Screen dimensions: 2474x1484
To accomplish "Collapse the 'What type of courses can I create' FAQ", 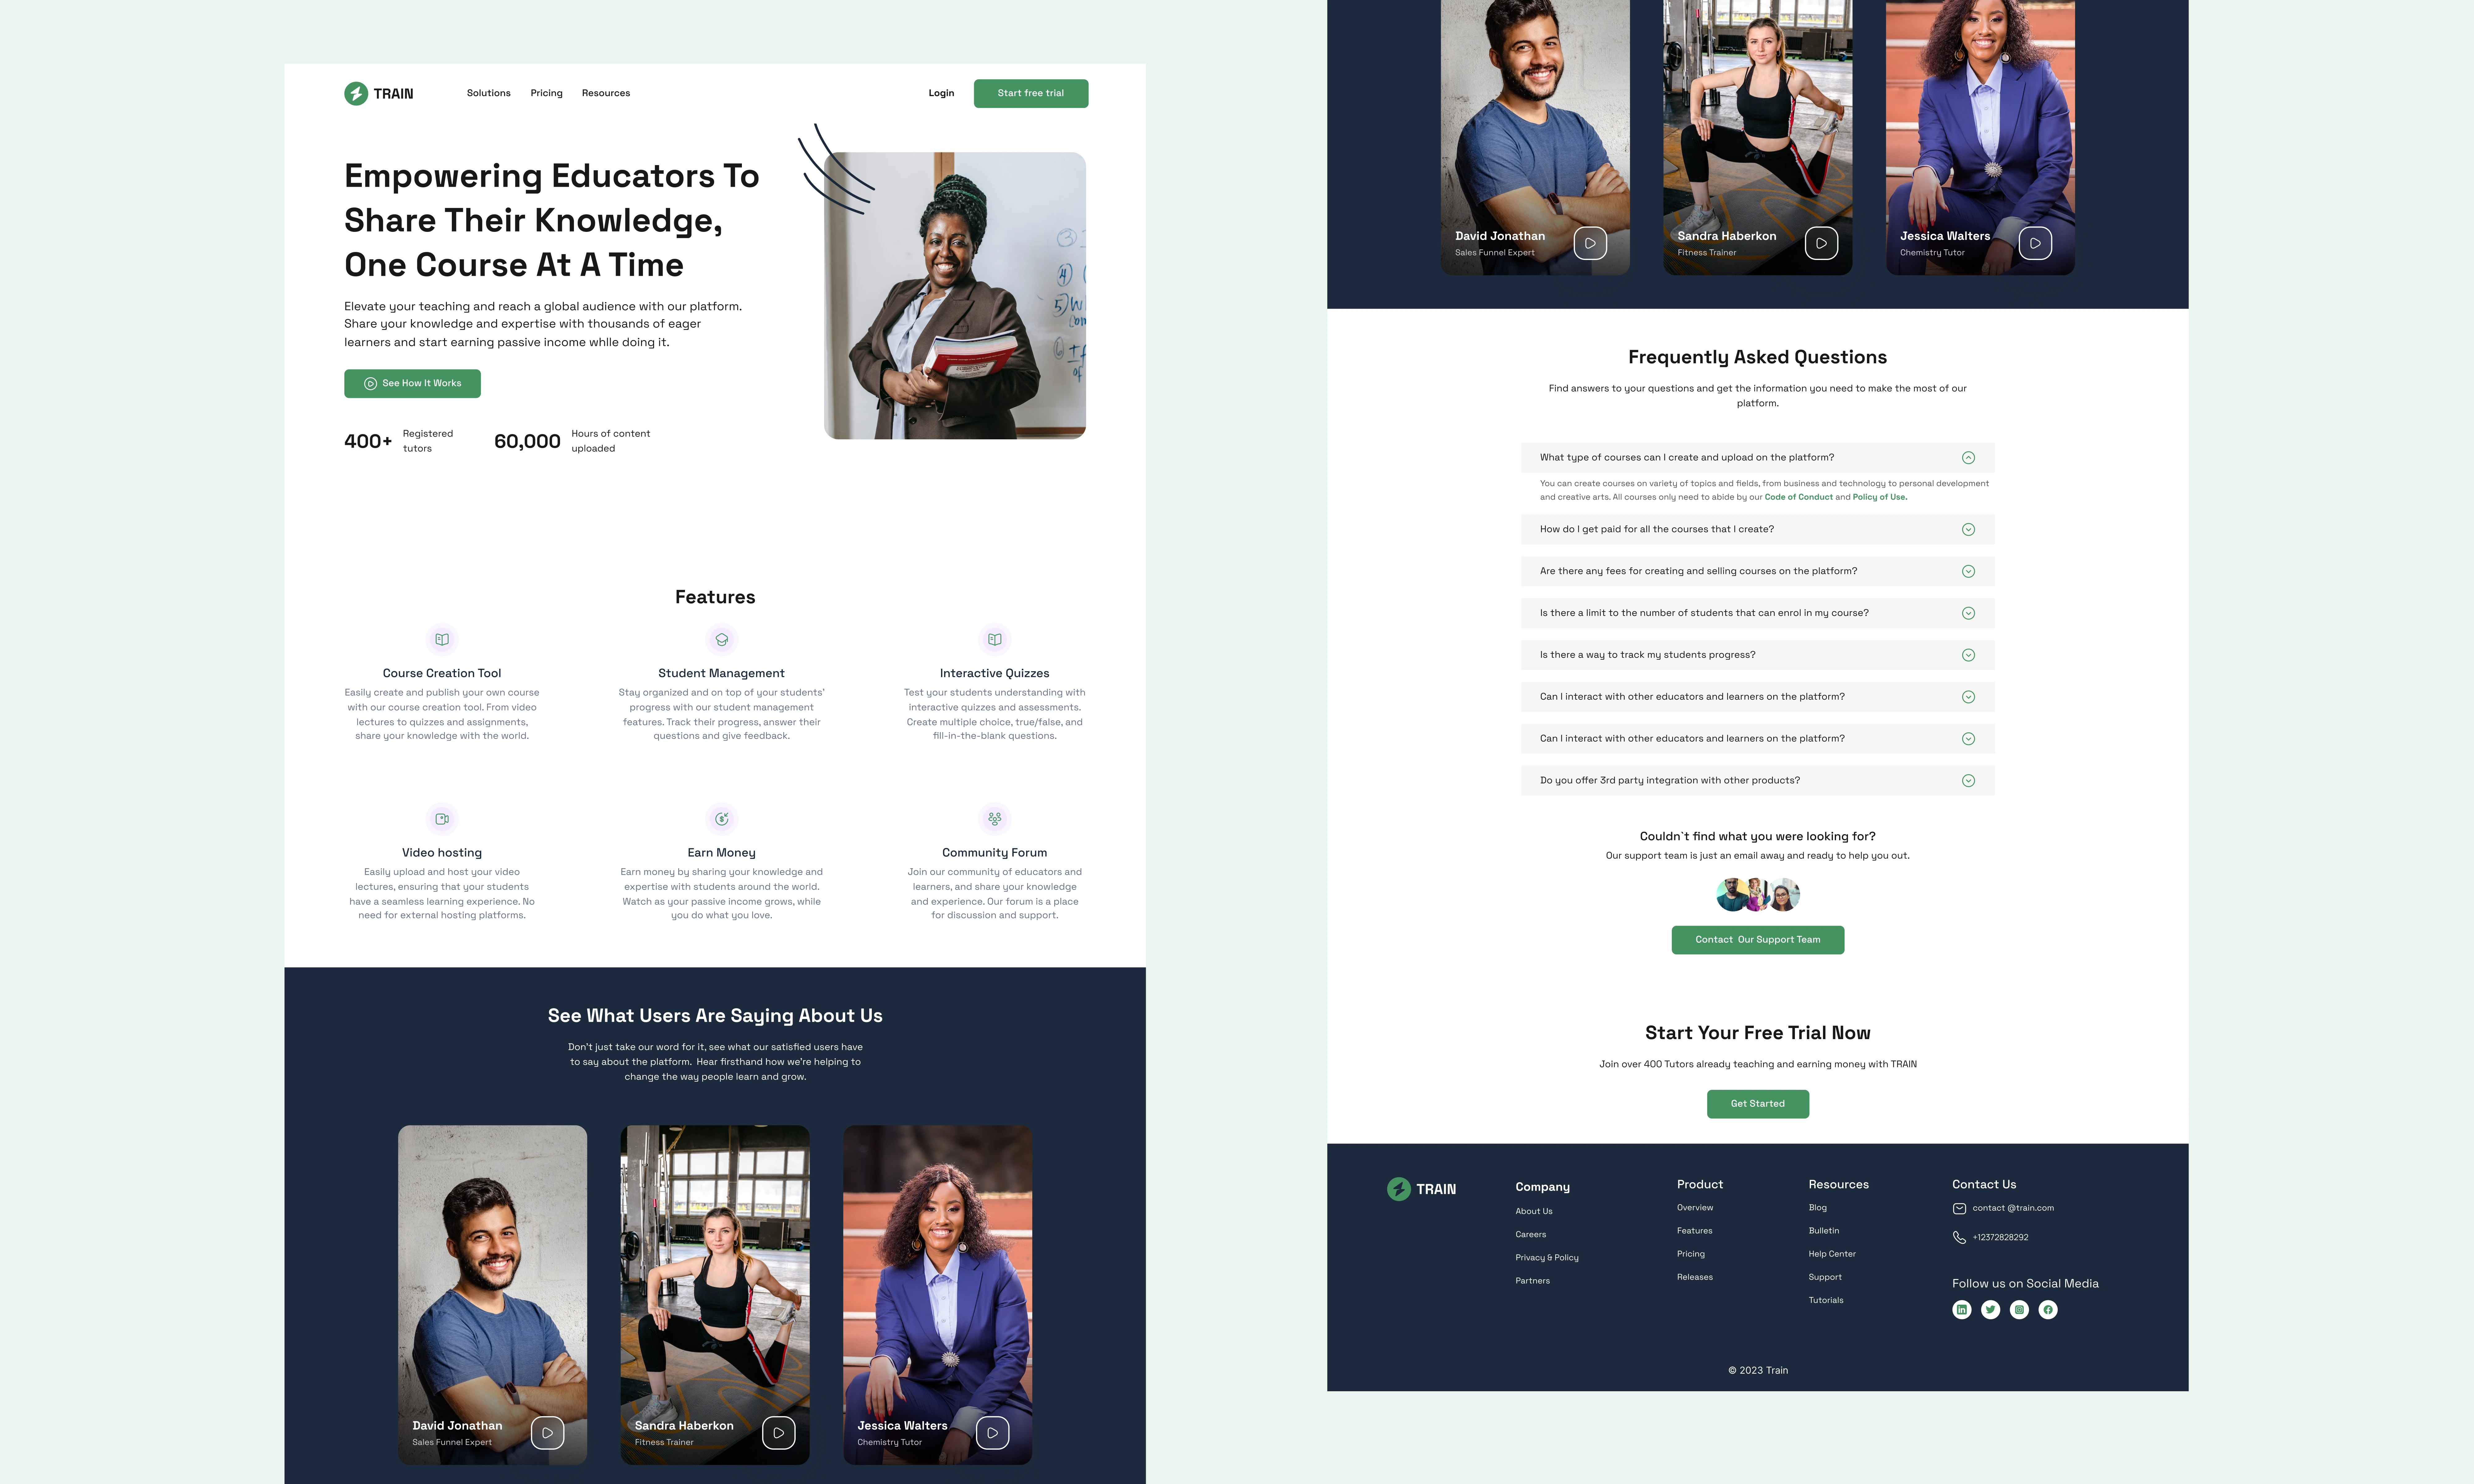I will 1968,458.
